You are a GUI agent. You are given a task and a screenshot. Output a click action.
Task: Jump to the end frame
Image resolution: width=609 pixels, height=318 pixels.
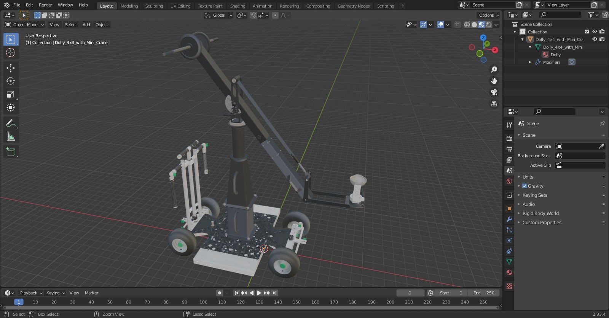274,293
